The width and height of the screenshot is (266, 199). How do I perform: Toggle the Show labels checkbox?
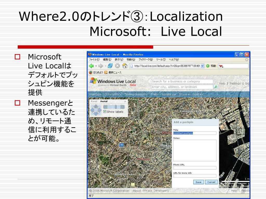[x=105, y=111]
